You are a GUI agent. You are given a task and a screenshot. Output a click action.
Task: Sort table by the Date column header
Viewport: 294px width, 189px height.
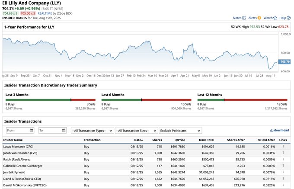(138, 140)
